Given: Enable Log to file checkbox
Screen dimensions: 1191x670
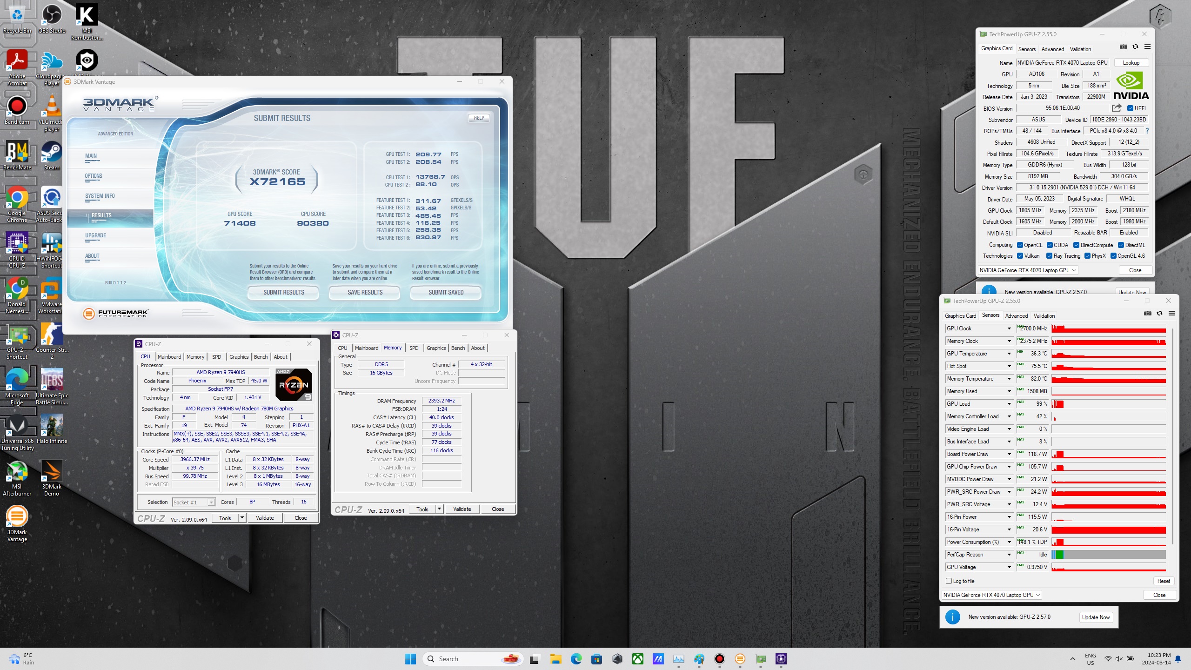Looking at the screenshot, I should coord(949,581).
